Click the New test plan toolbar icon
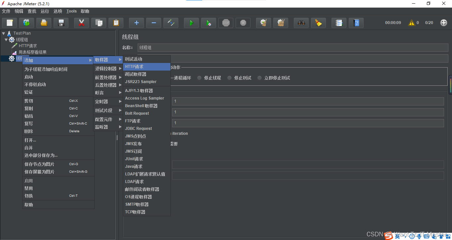452x240 pixels. pos(10,23)
